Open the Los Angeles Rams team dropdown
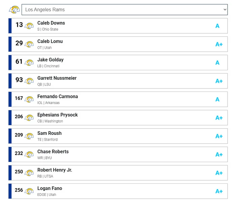 [x=124, y=10]
